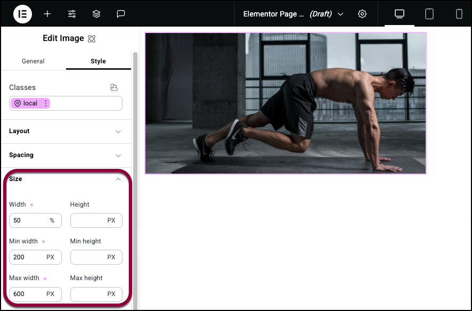Switch to the General tab
This screenshot has height=311, width=472.
(33, 61)
